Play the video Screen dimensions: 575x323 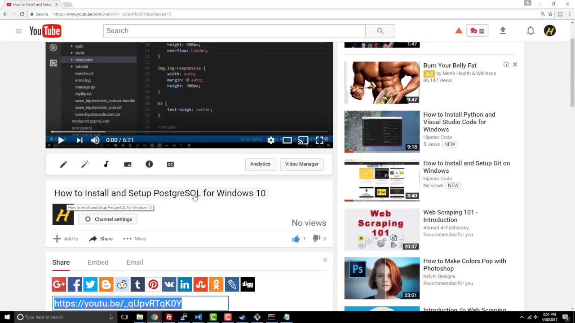(x=61, y=140)
